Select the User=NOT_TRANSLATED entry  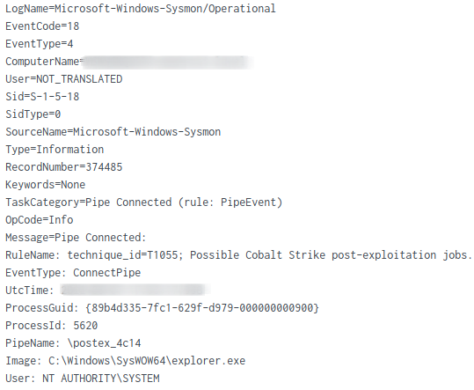point(64,79)
